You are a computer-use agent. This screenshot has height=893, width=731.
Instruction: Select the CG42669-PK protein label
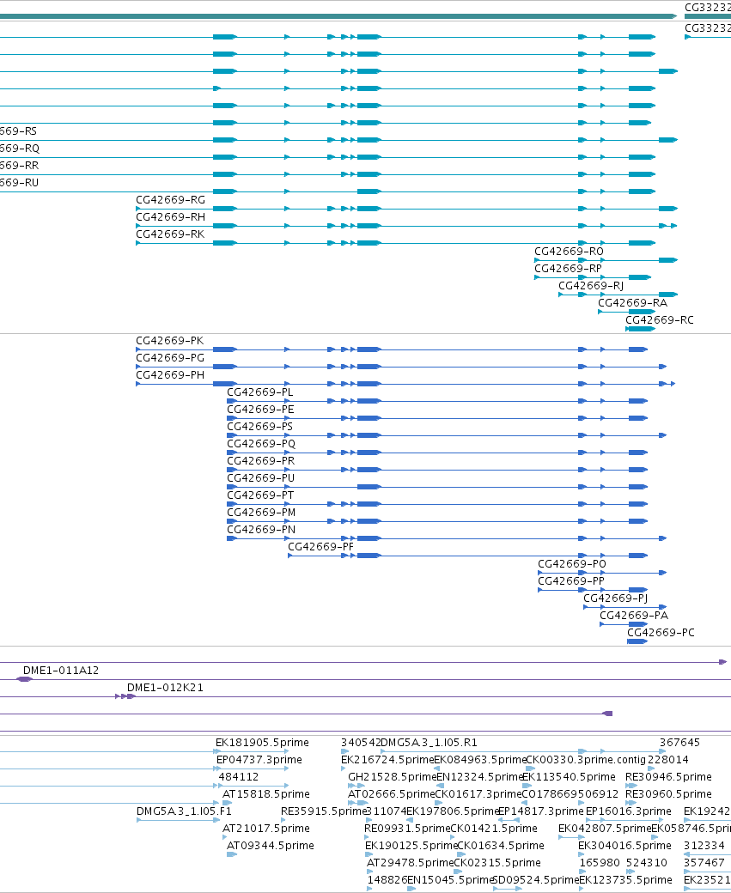[170, 341]
